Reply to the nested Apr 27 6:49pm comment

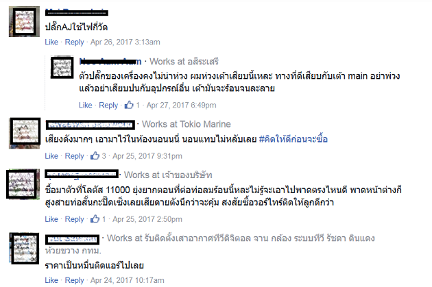click(x=108, y=105)
